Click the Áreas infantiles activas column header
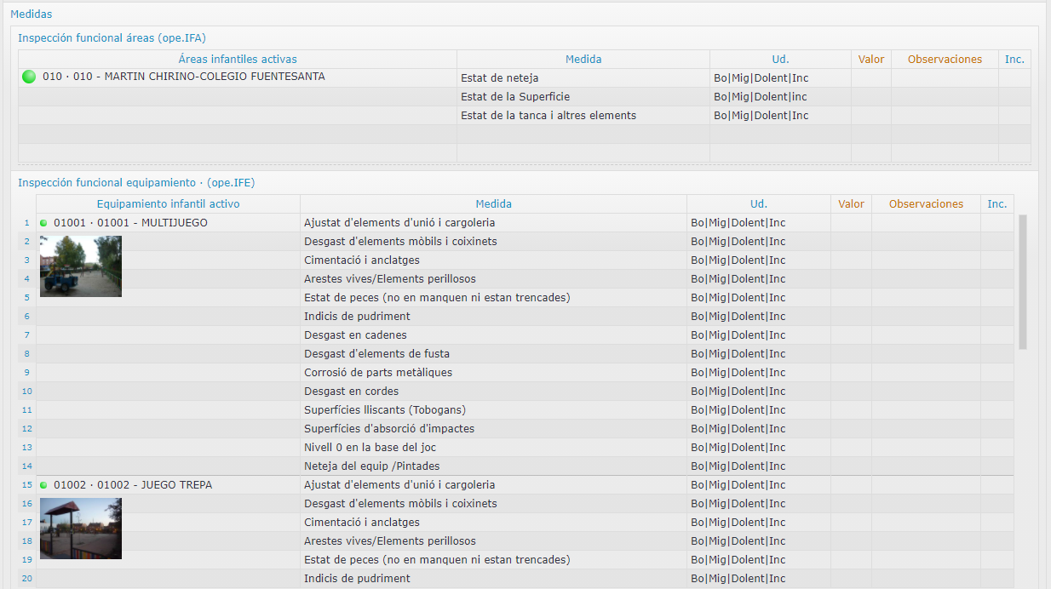 [x=238, y=60]
